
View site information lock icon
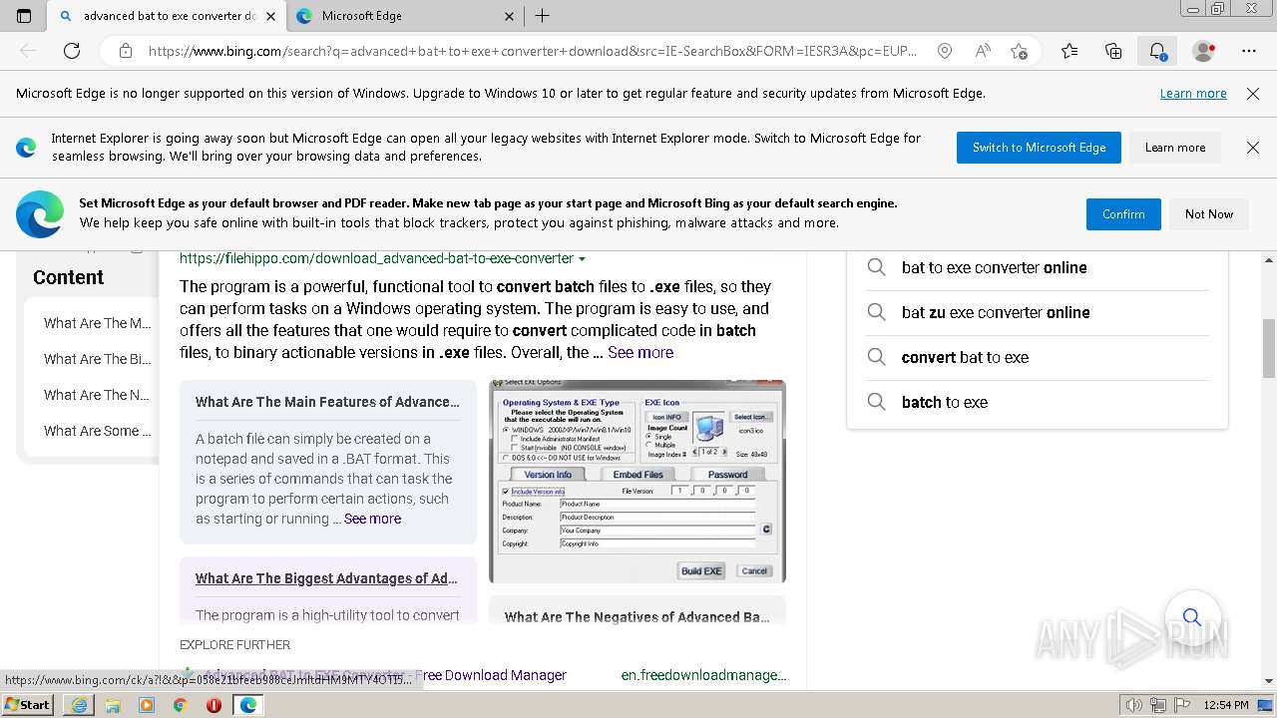[125, 51]
